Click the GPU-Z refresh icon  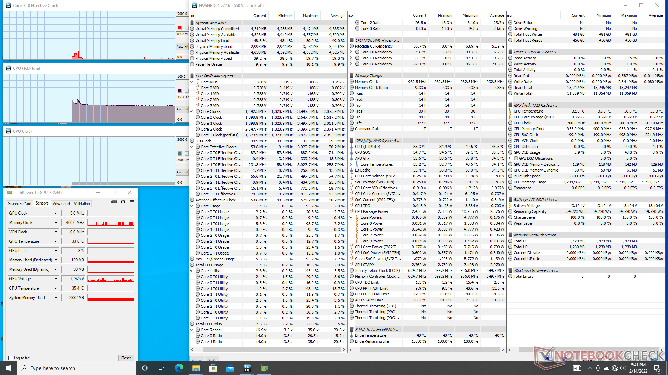(123, 202)
